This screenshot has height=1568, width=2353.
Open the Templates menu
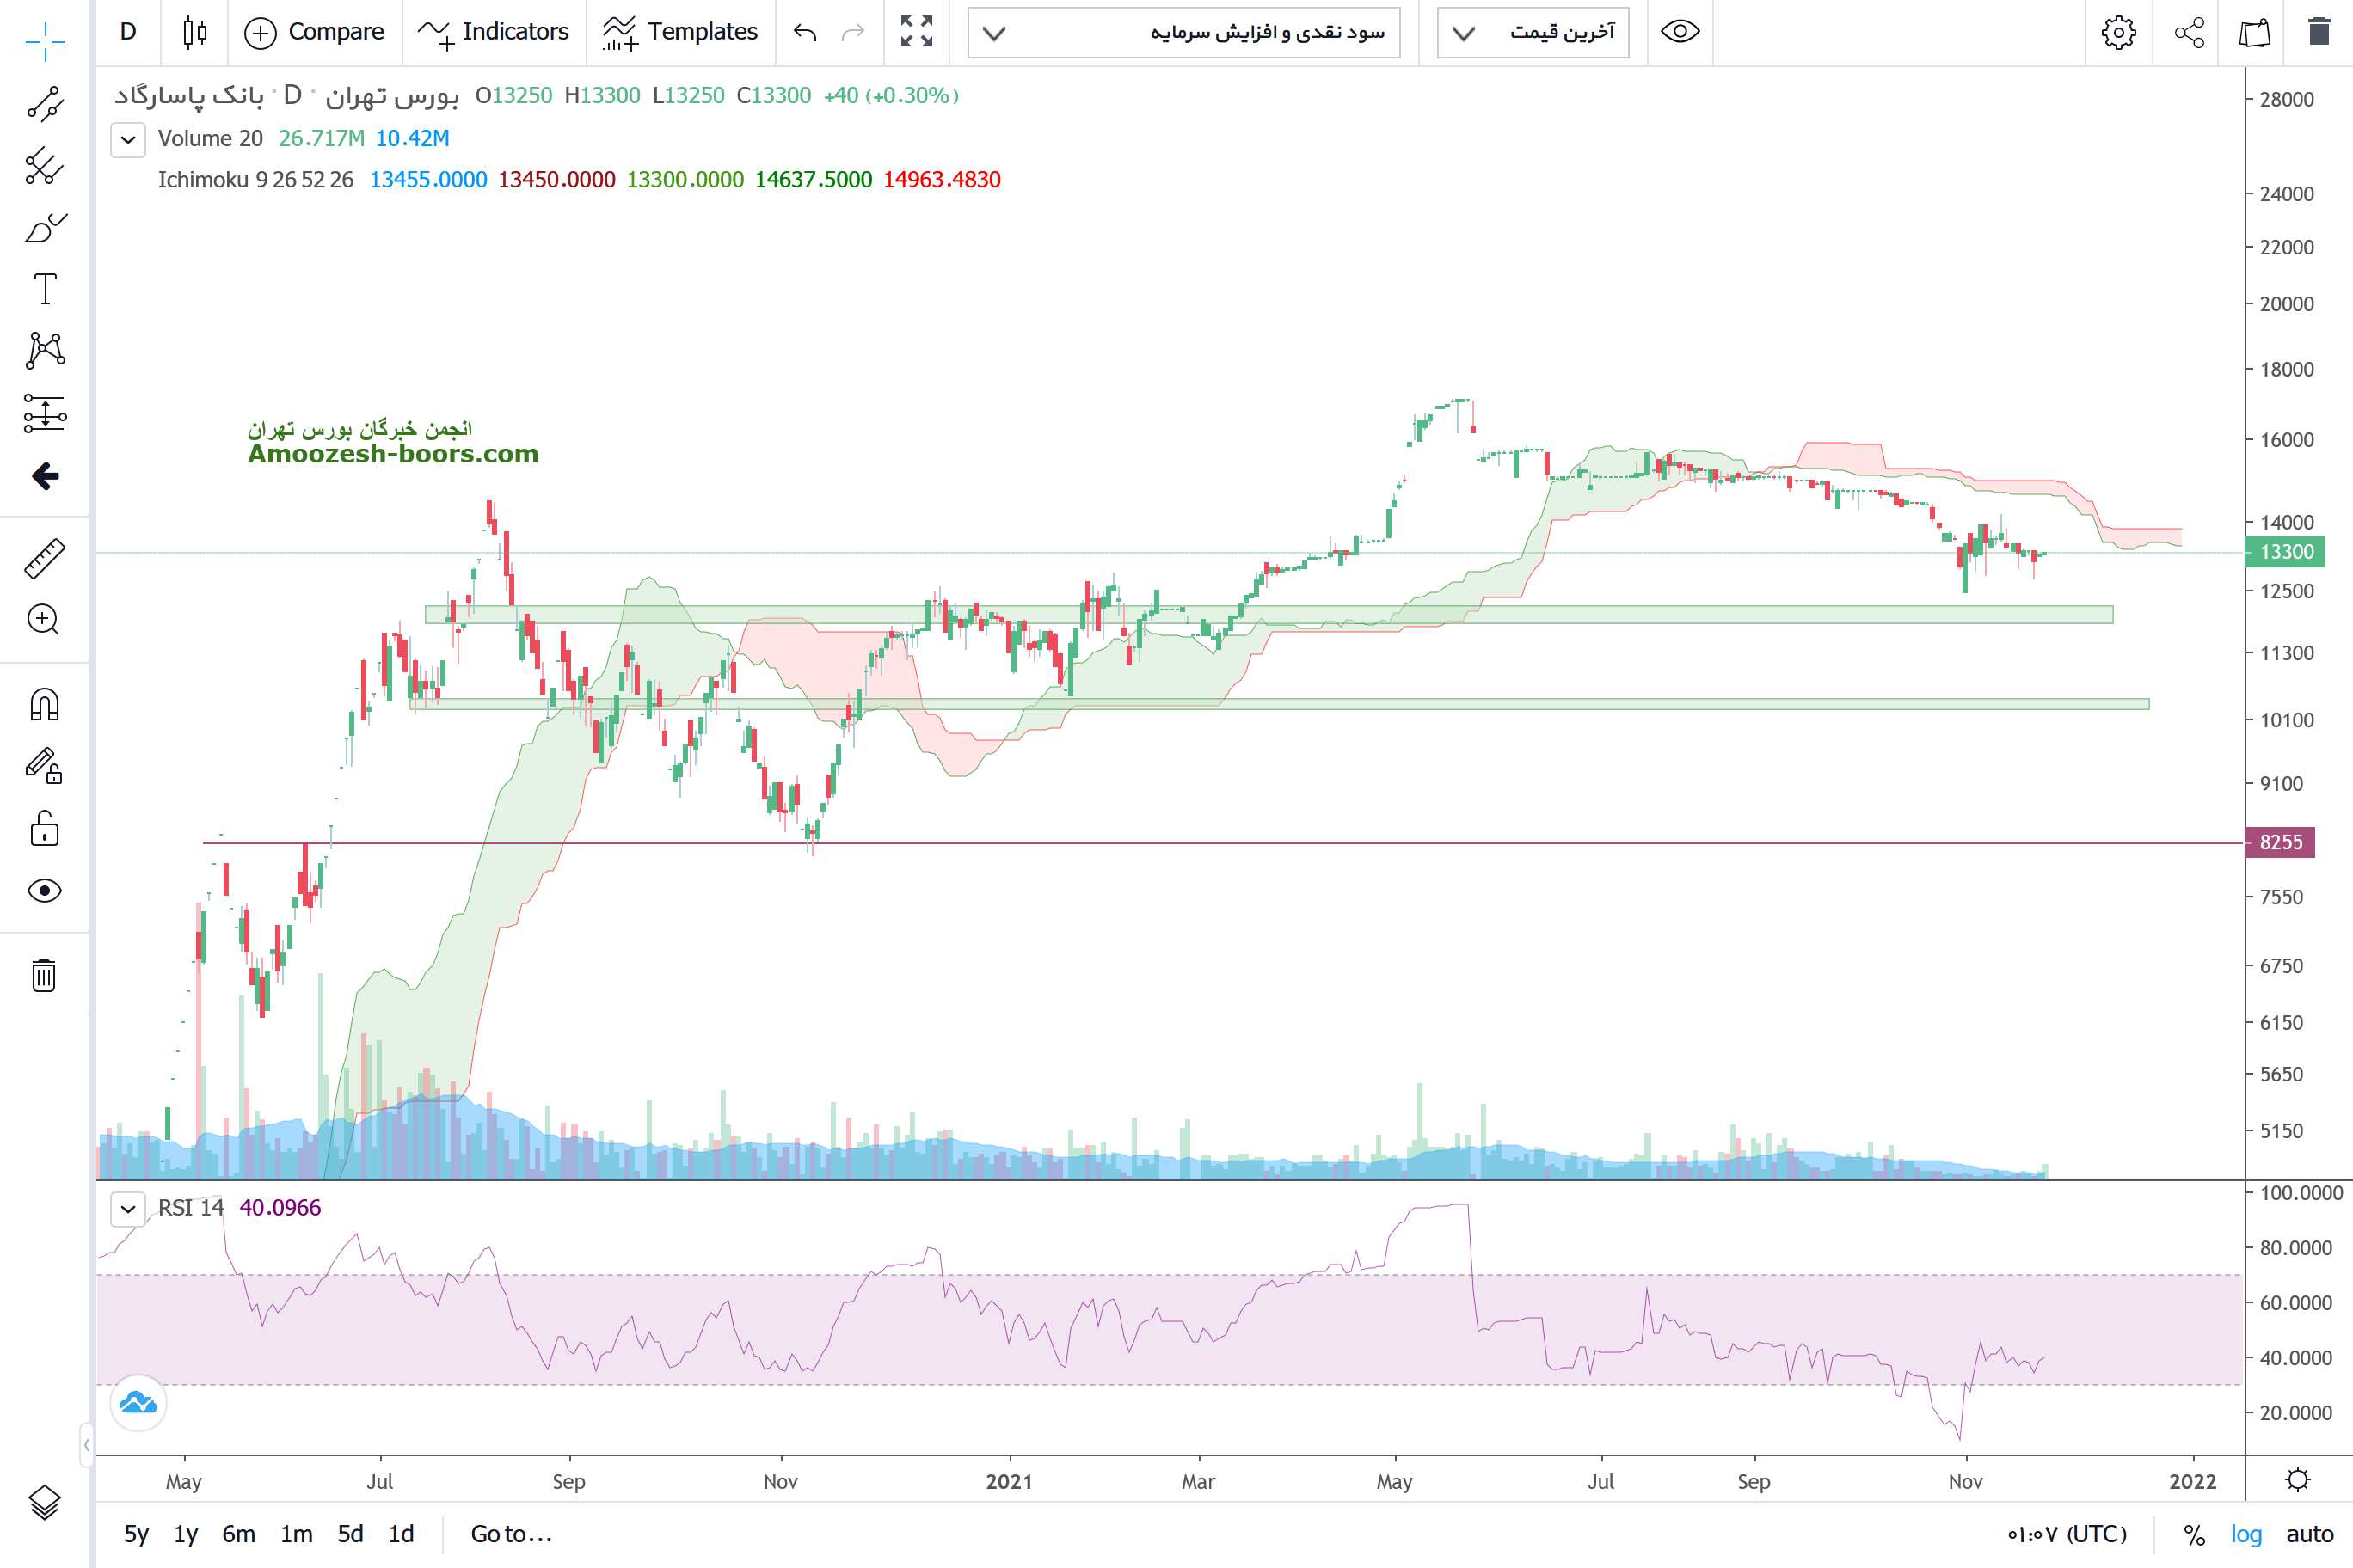681,33
